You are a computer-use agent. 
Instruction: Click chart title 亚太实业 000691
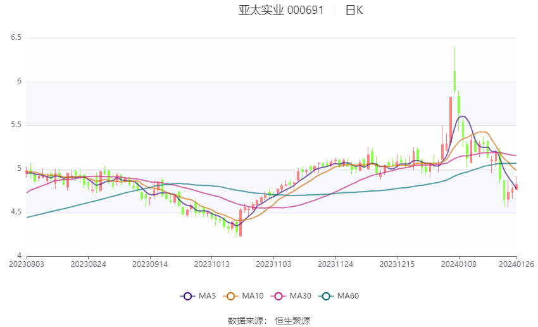pos(281,10)
